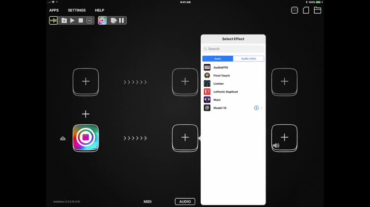Screen dimensions: 370x207
Task: Select the Mani effect
Action: coord(233,100)
